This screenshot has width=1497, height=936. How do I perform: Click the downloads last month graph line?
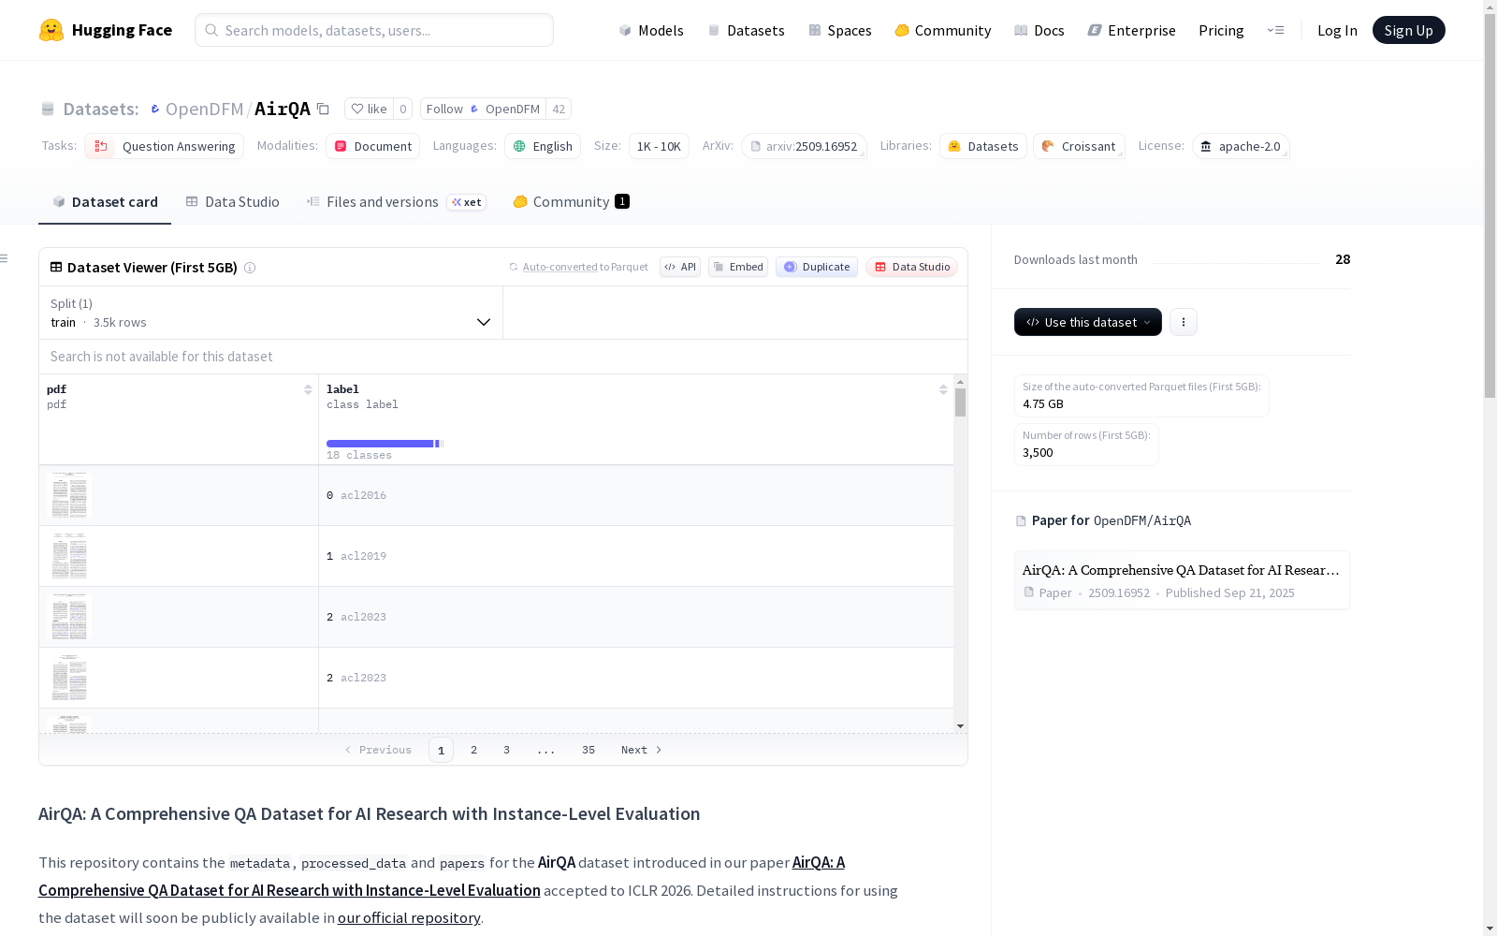pos(1236,261)
